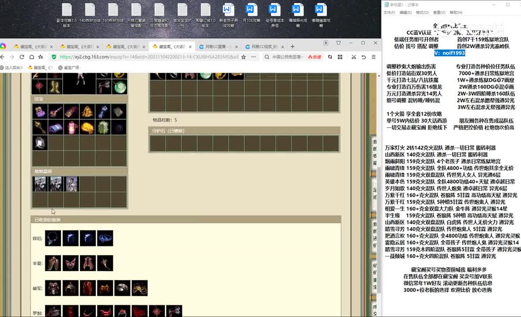Viewport: 521px width, 317px height.
Task: Select the necklace item in the 铎厄 set row
Action: coord(53,238)
